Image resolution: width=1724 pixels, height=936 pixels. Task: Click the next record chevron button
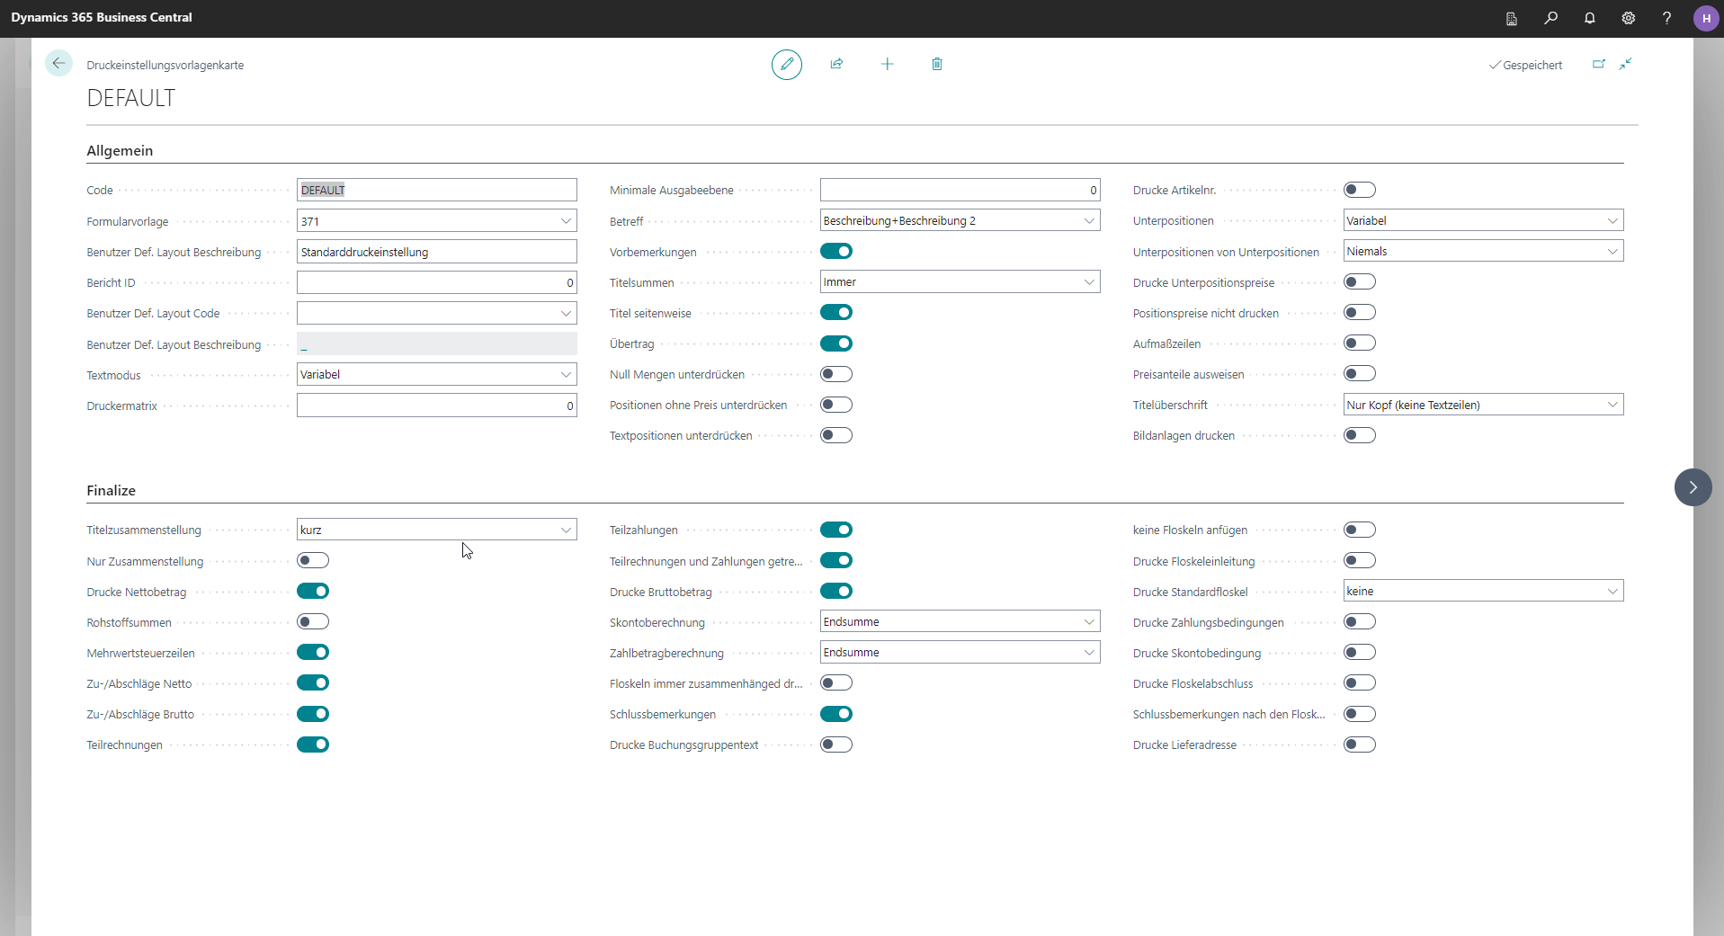click(1693, 487)
